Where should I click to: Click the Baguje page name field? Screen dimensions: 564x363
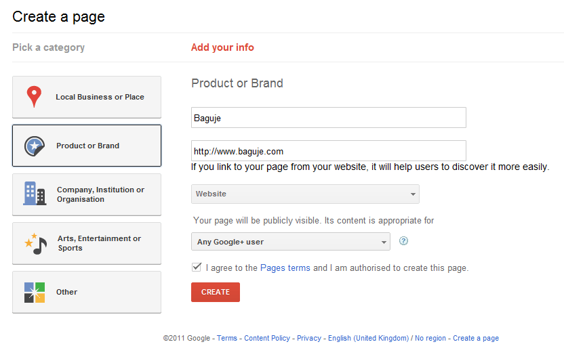click(x=328, y=118)
